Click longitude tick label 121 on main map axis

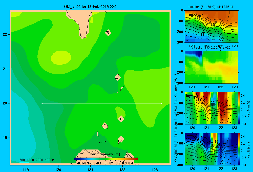click(90, 169)
